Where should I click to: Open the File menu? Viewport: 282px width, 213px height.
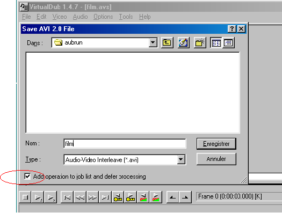(26, 17)
